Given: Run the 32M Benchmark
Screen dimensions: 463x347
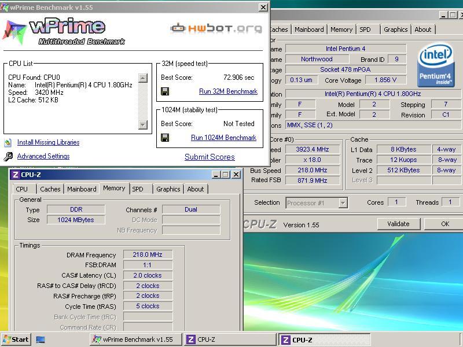Looking at the screenshot, I should click(x=228, y=91).
